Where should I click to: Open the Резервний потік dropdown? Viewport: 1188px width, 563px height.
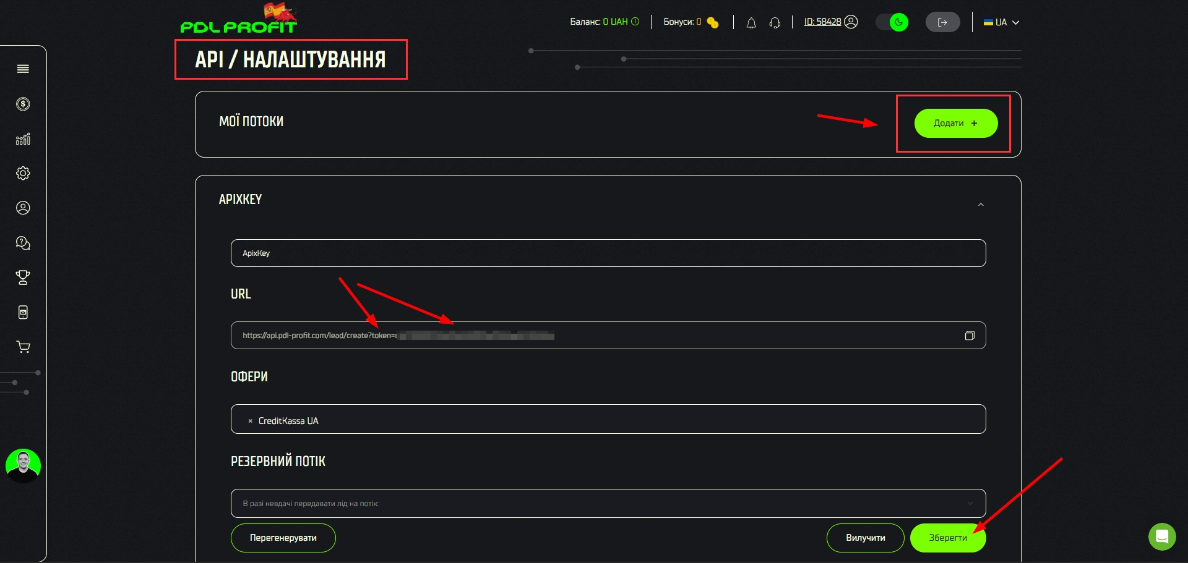coord(608,504)
